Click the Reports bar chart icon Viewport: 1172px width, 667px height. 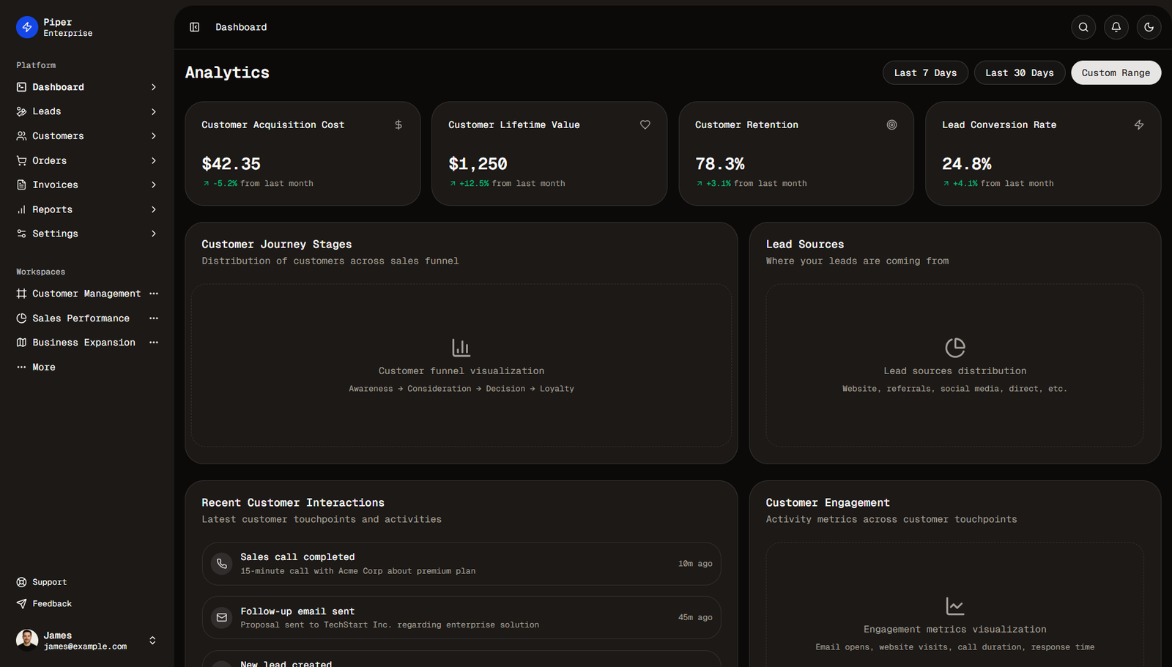[21, 209]
